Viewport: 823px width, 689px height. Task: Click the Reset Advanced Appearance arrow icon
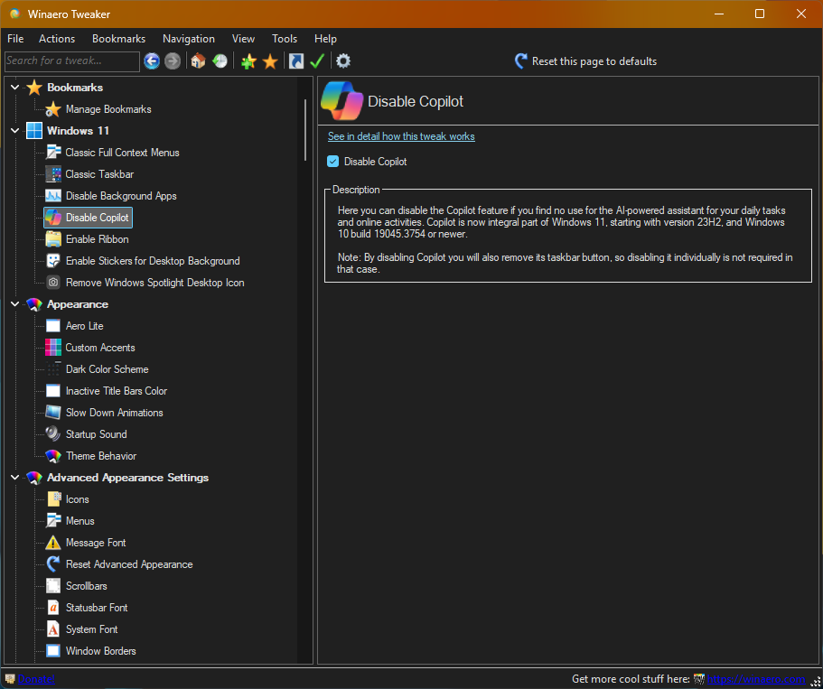(53, 564)
